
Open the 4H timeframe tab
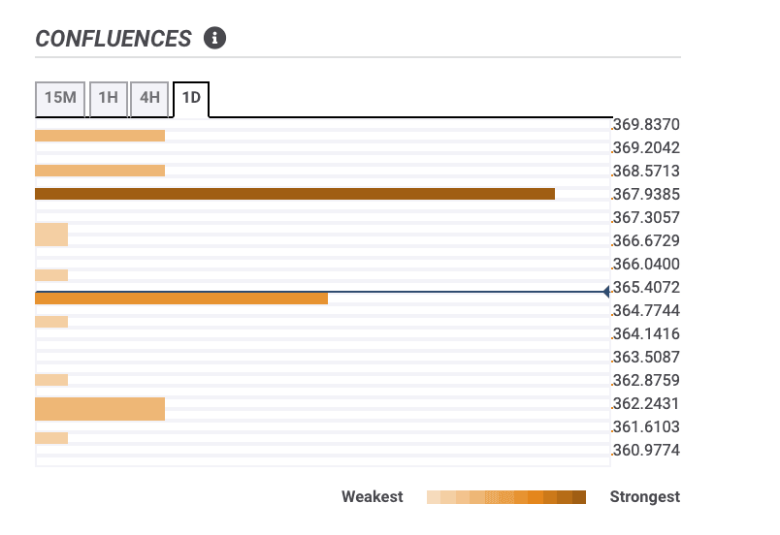coord(149,98)
